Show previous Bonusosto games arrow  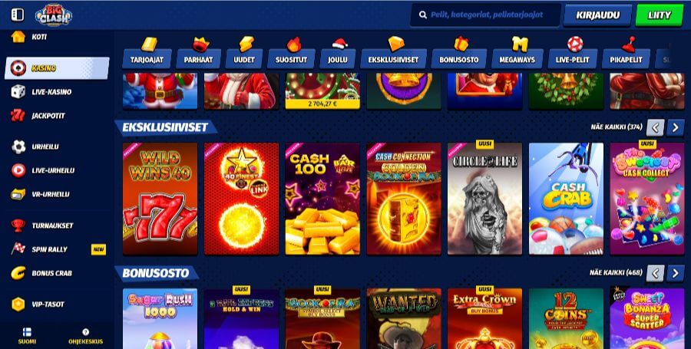click(x=655, y=273)
